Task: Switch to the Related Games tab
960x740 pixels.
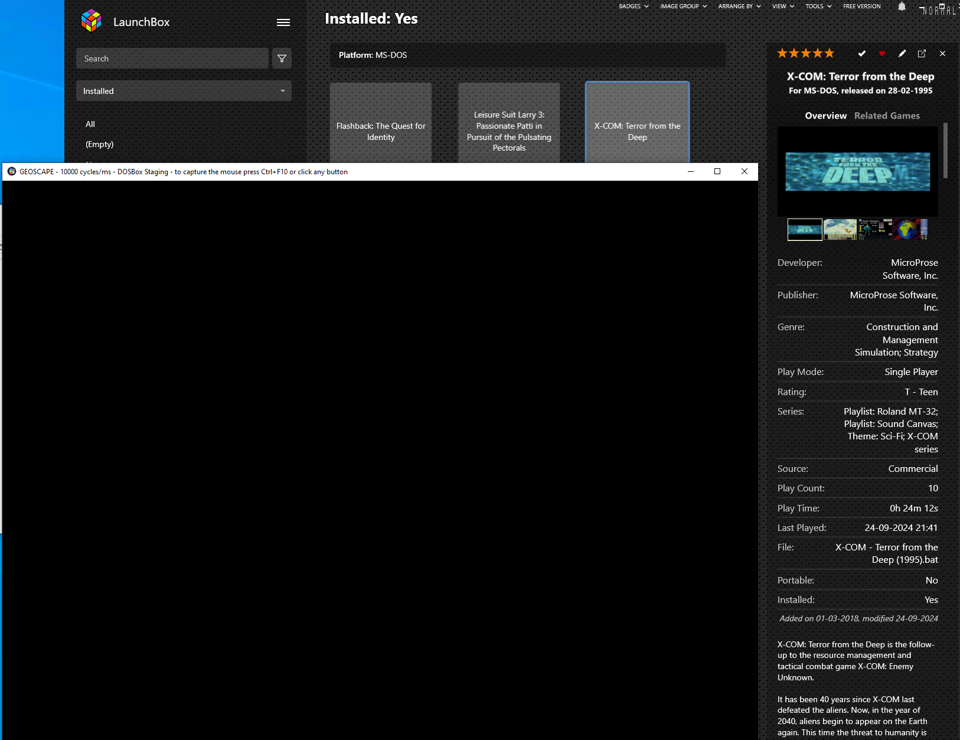Action: [887, 116]
